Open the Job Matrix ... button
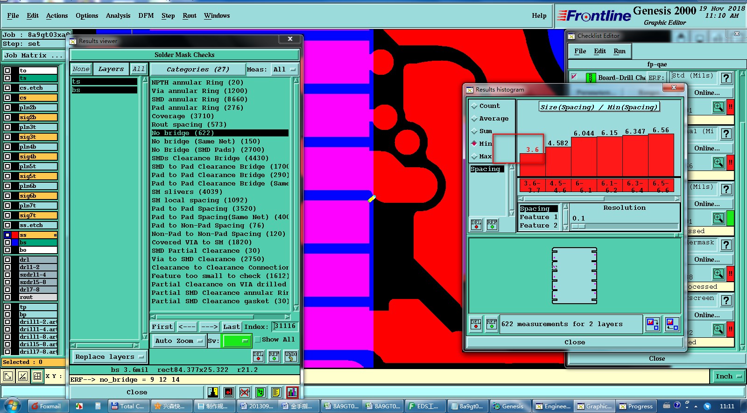747x413 pixels. pyautogui.click(x=34, y=56)
